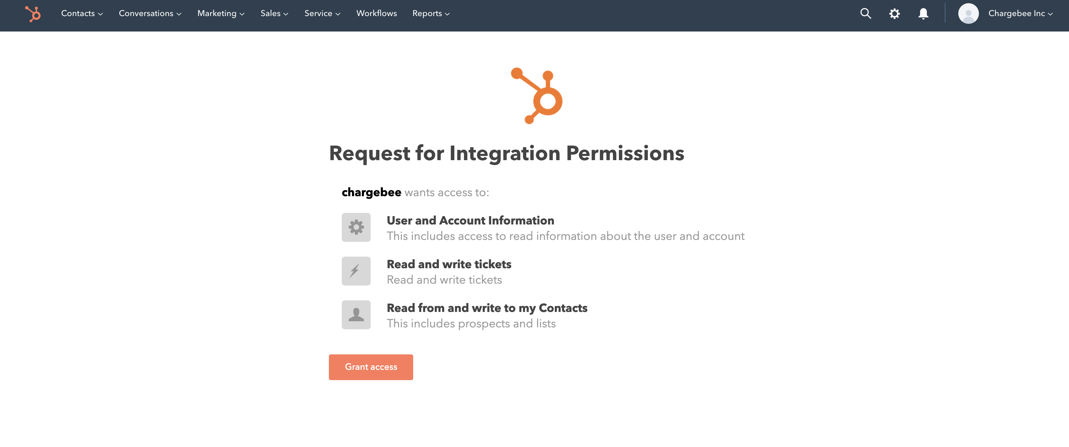Click the user avatar picture
This screenshot has height=447, width=1069.
(968, 14)
